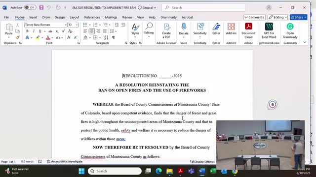Align text right
316x177 pixels.
(98, 31)
